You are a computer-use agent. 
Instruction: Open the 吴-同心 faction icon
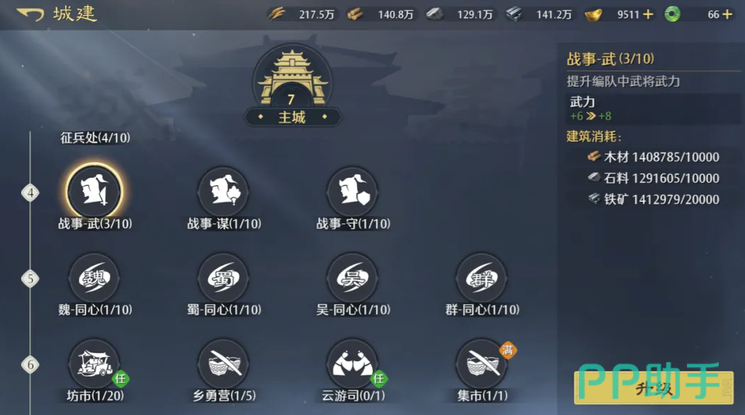point(353,278)
